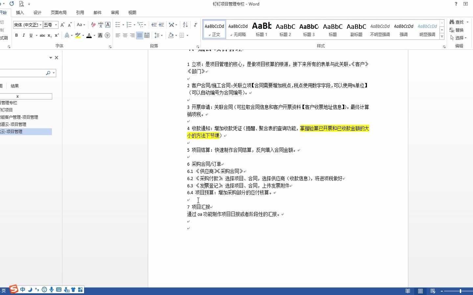Sort paragraphs A to Z
The height and width of the screenshot is (295, 473).
tap(185, 25)
